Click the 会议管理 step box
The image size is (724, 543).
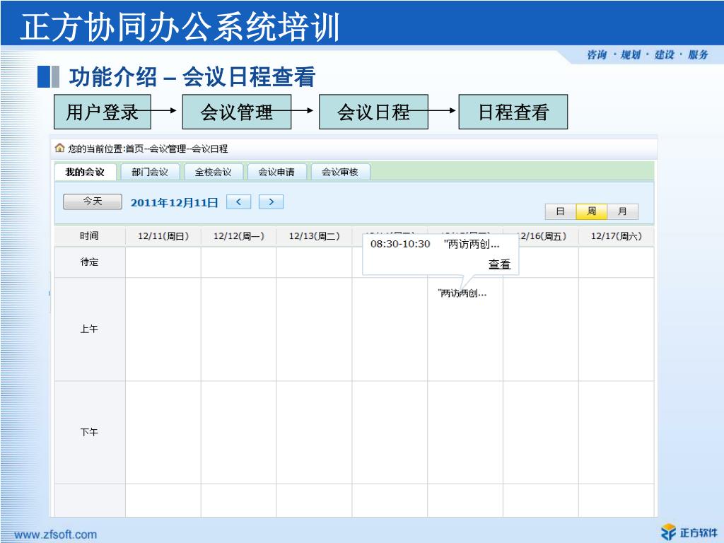click(x=237, y=112)
